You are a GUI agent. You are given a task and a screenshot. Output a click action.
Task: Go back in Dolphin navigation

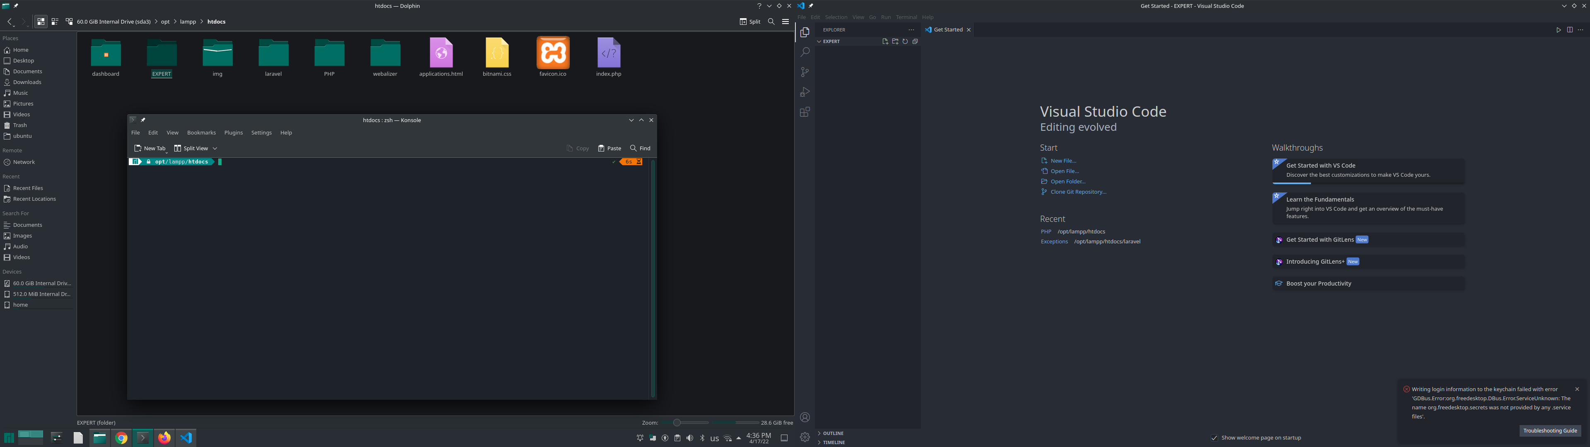[10, 22]
